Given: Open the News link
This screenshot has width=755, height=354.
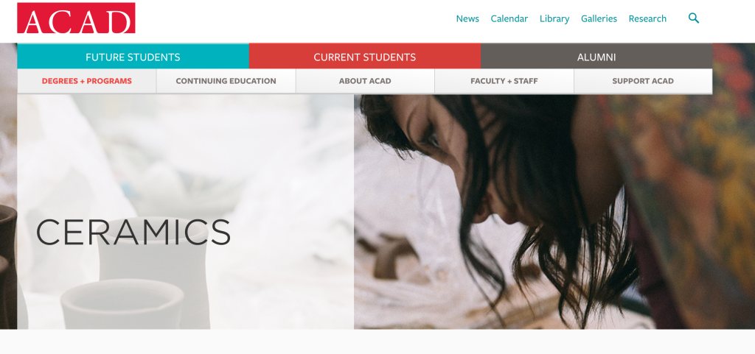Looking at the screenshot, I should 467,18.
